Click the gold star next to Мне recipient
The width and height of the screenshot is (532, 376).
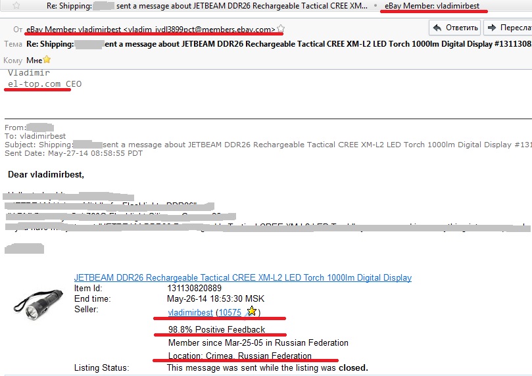[x=47, y=60]
